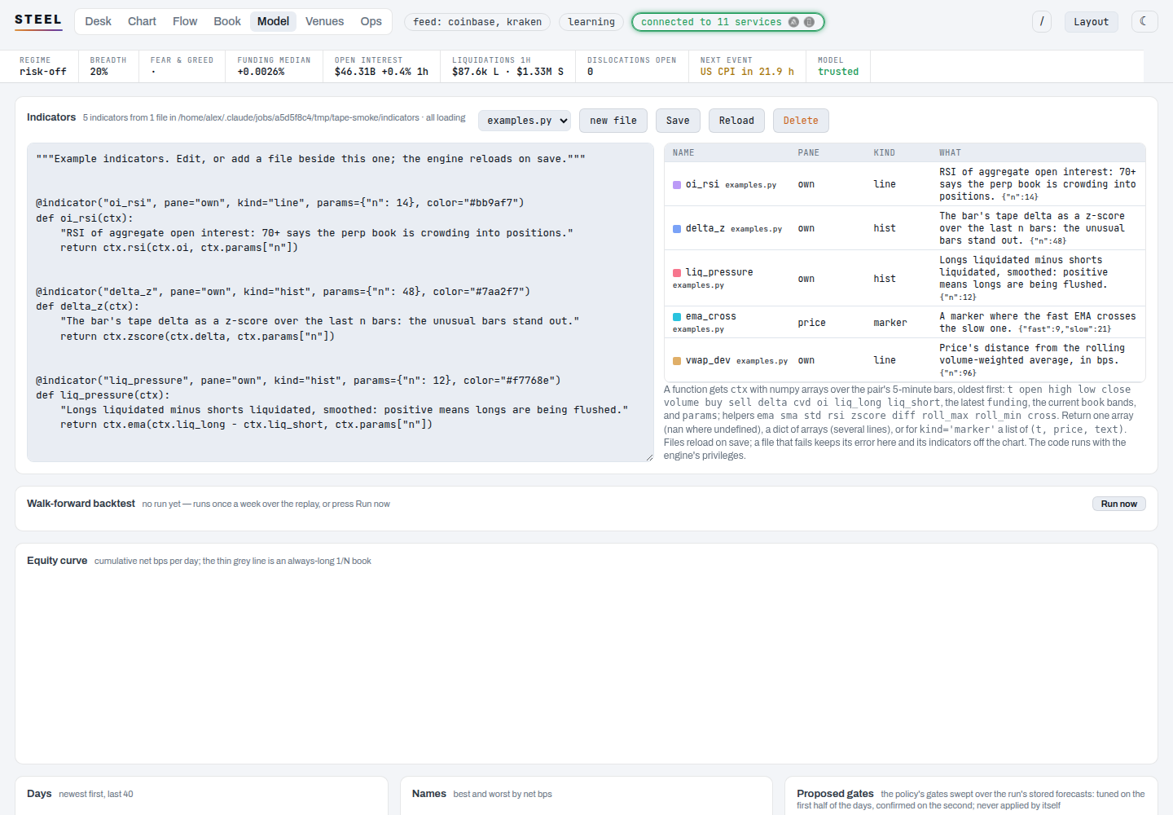Viewport: 1173px width, 815px height.
Task: Select the vwap_dev indicator name
Action: click(708, 360)
